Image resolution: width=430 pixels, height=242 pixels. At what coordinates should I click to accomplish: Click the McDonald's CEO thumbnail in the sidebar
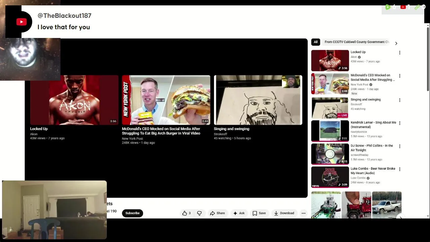330,84
